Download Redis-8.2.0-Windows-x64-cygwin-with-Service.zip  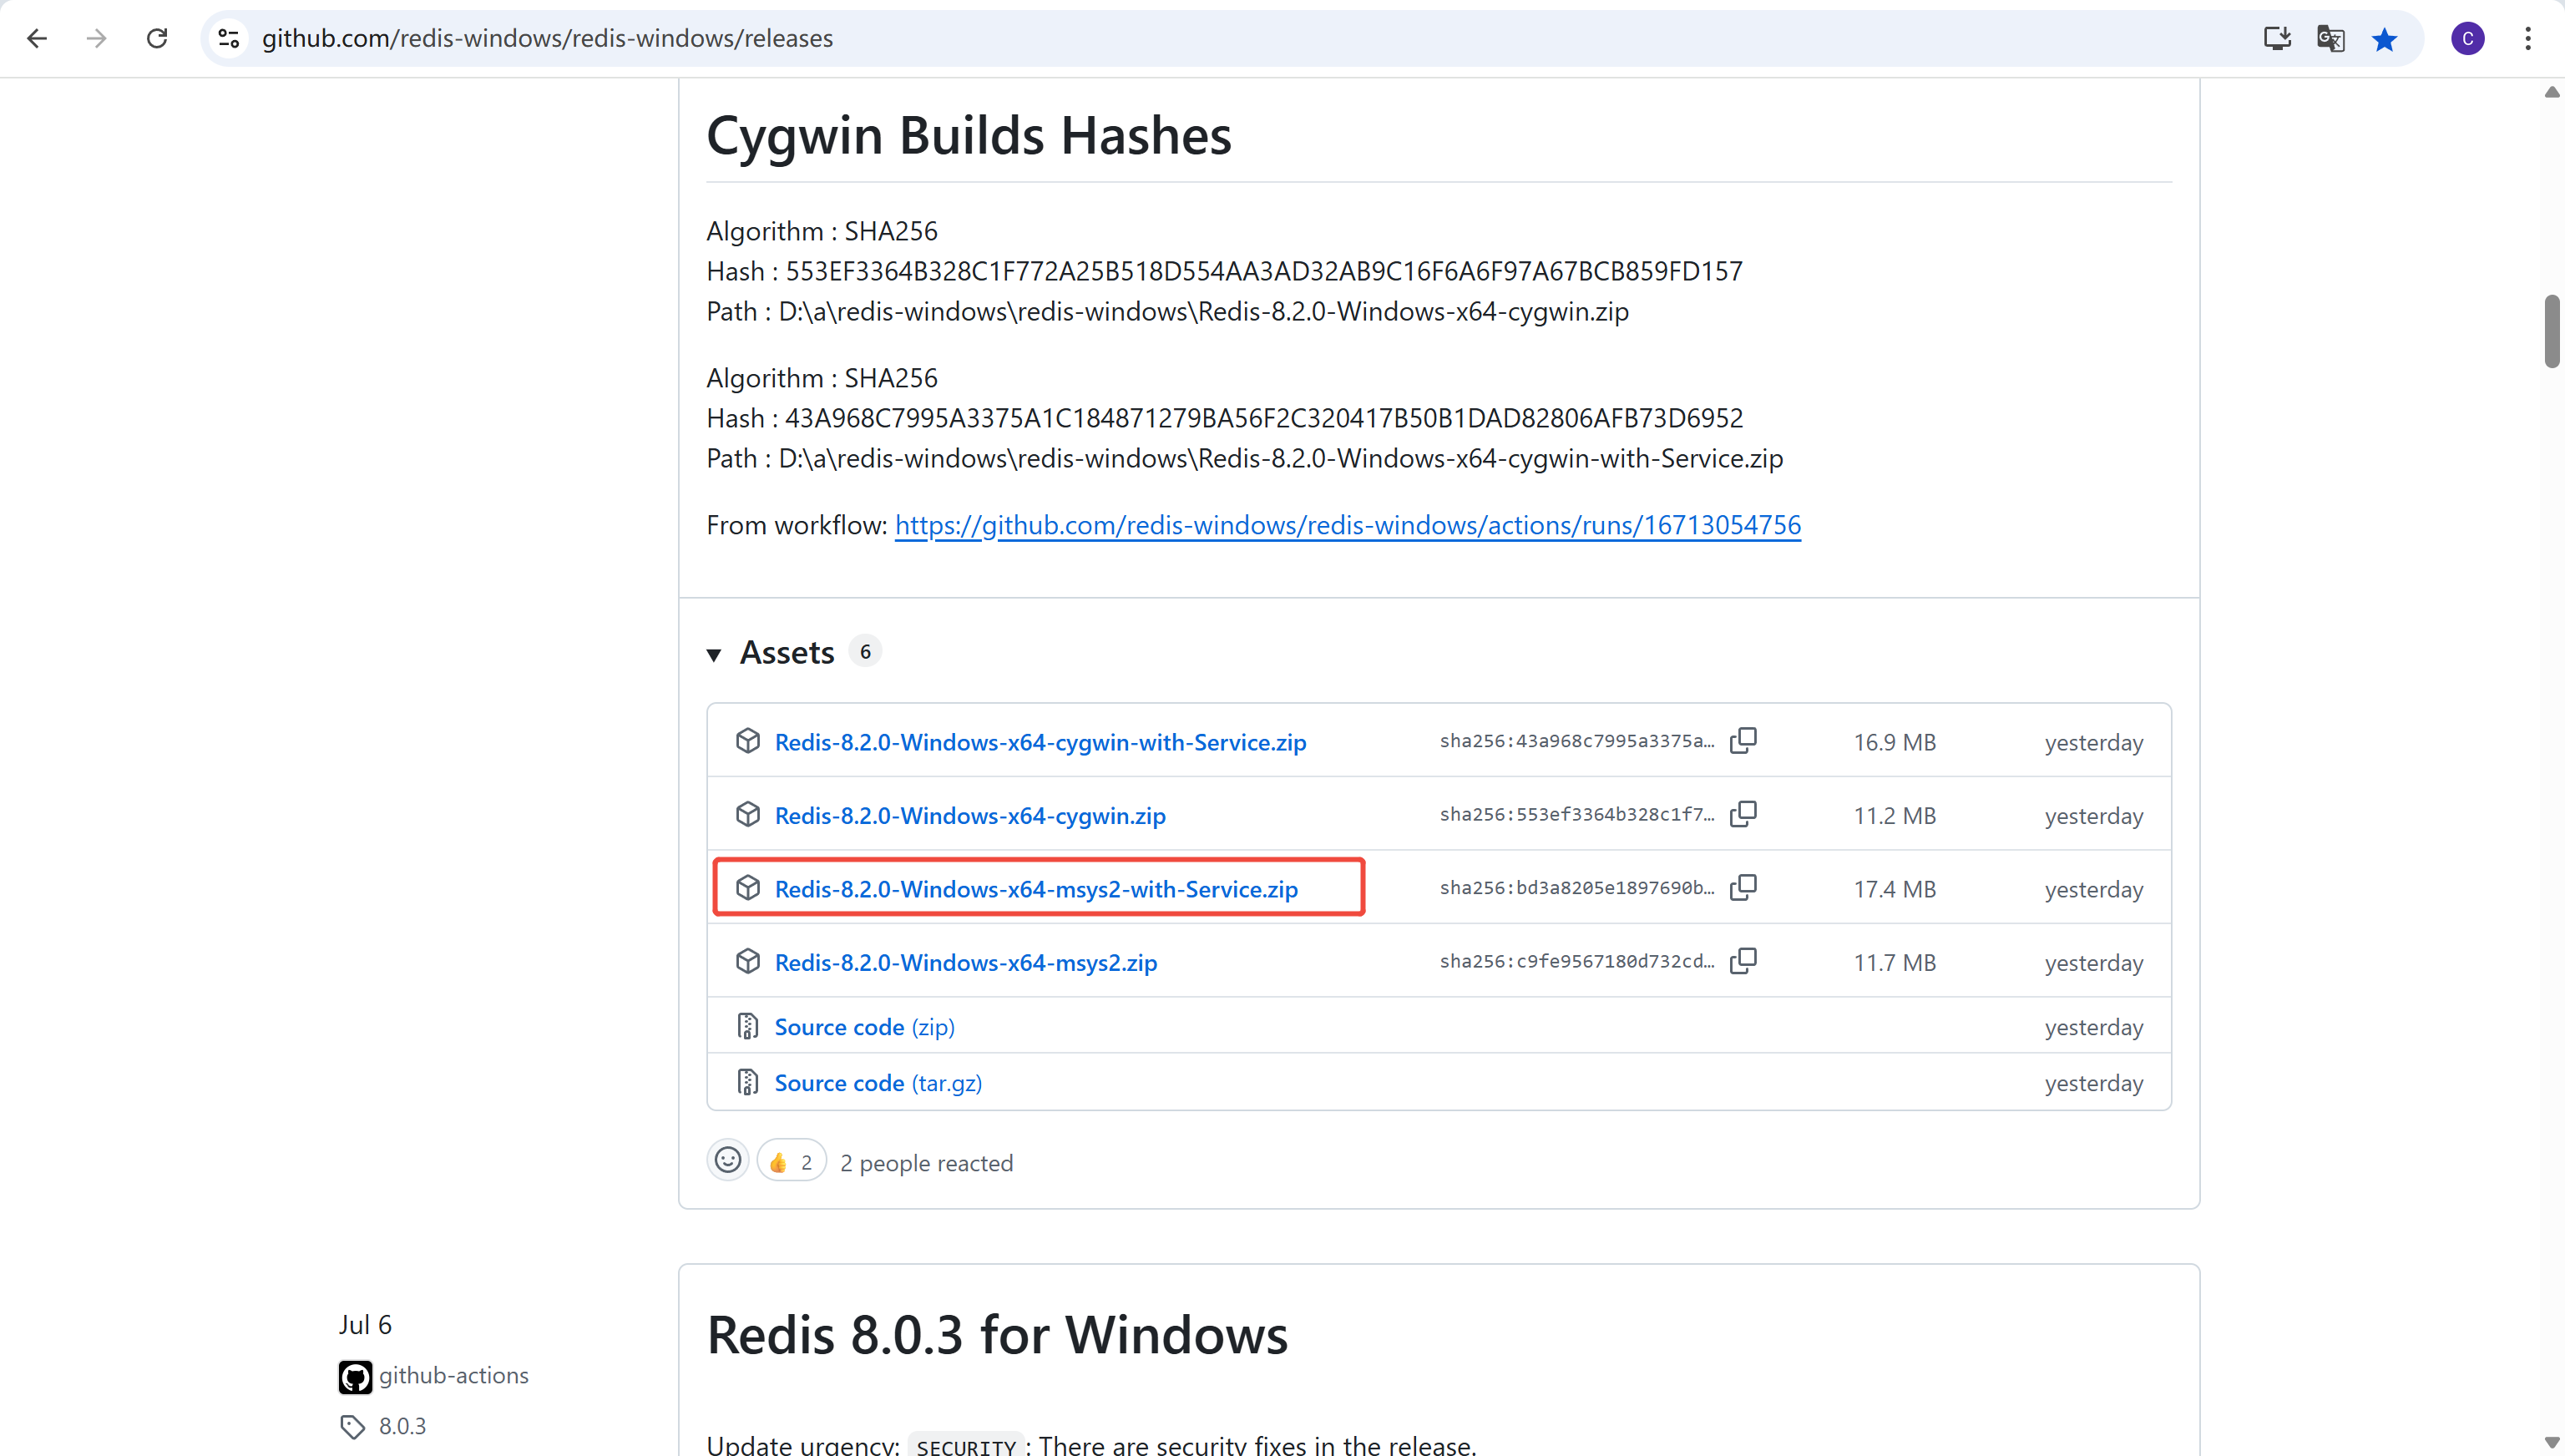(1040, 742)
